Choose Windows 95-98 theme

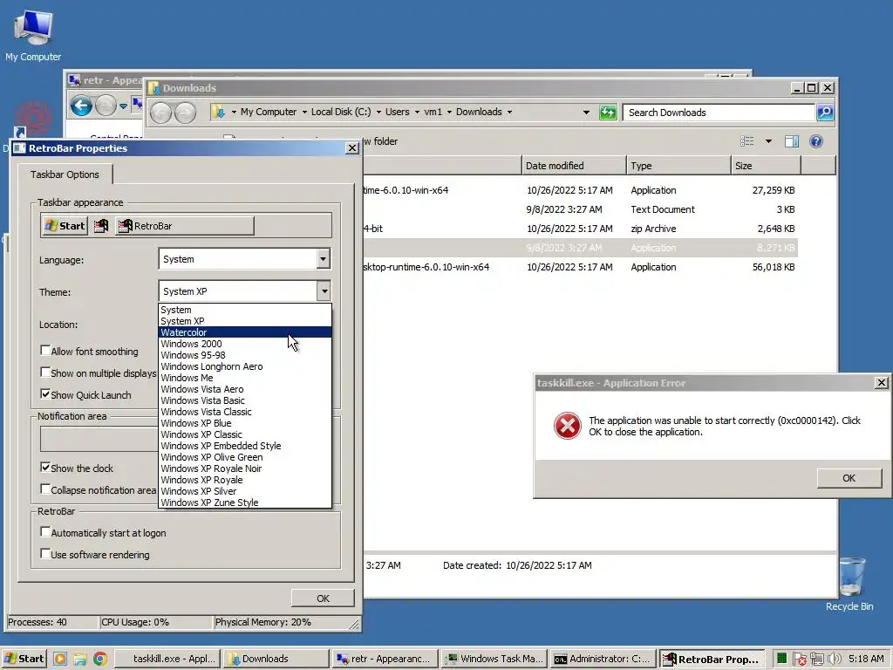click(x=245, y=355)
